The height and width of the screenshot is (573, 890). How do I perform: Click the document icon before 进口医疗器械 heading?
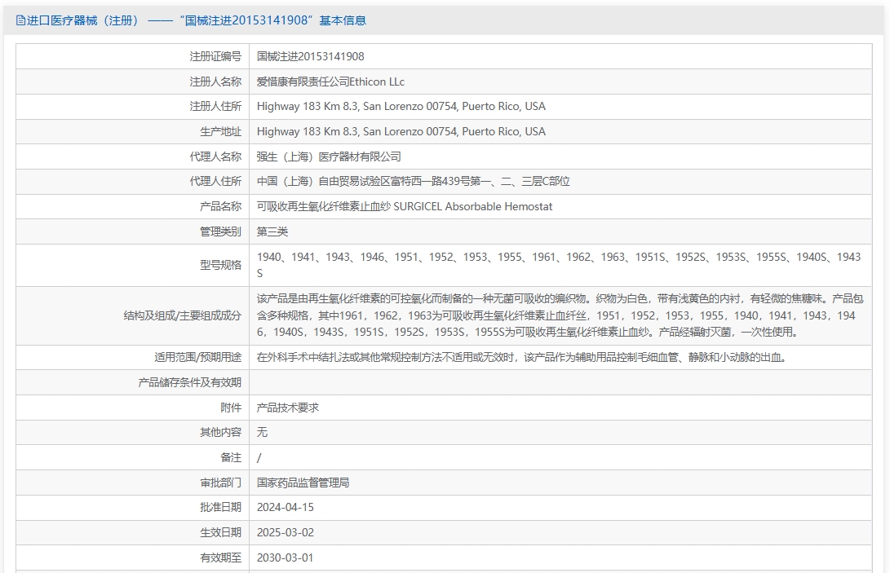[20, 20]
